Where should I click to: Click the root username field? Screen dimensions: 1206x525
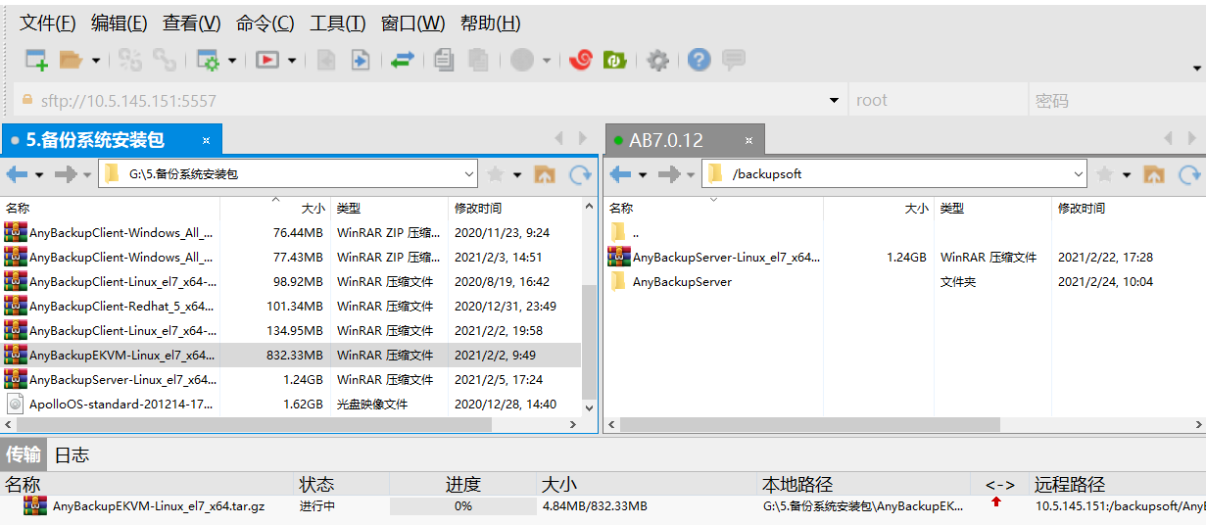pyautogui.click(x=938, y=100)
